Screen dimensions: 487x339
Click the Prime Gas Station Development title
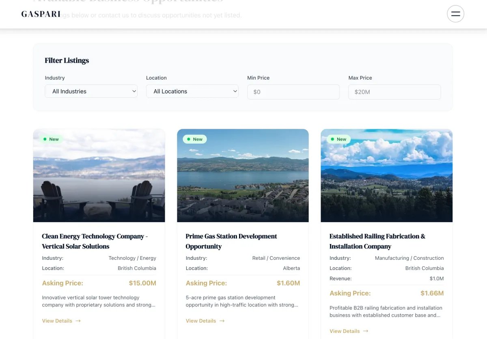pyautogui.click(x=231, y=241)
